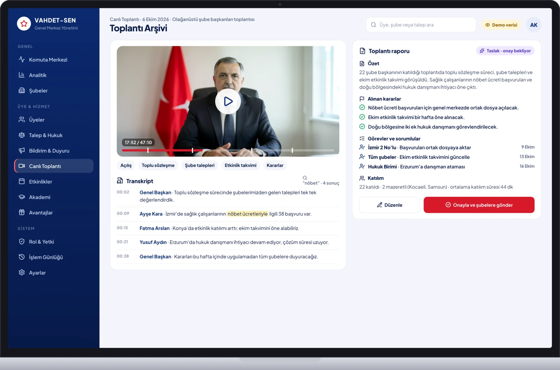Viewport: 560px width, 370px height.
Task: Click the Etkinlikler calendar icon
Action: click(22, 181)
